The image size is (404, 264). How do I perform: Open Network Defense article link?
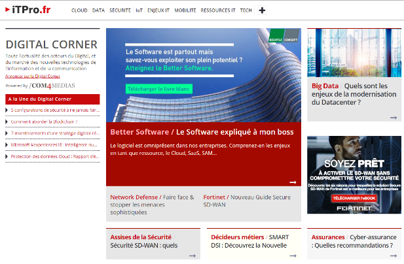tap(152, 205)
